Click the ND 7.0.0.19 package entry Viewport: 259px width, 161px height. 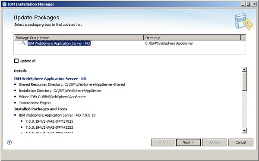[57, 115]
